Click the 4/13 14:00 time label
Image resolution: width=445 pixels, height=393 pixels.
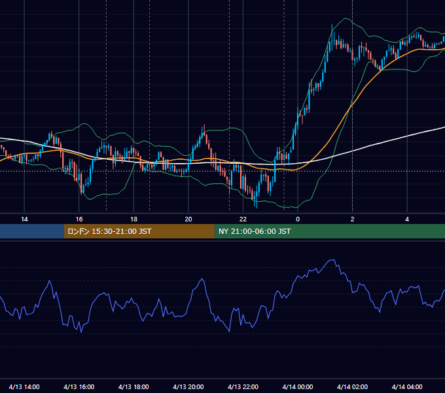24,386
